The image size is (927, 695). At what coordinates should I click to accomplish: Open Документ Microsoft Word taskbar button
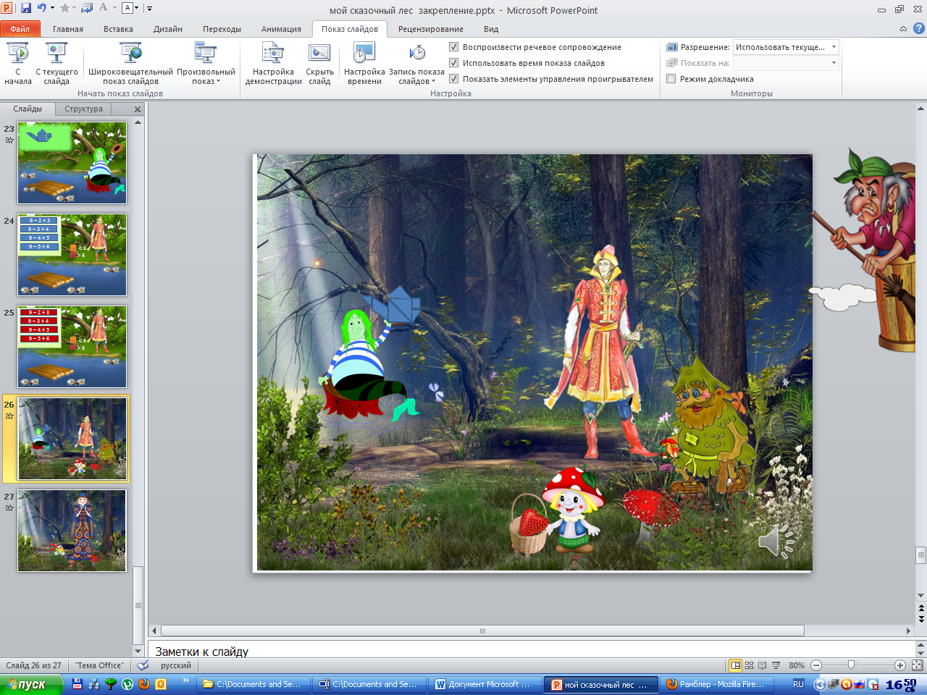click(x=484, y=684)
